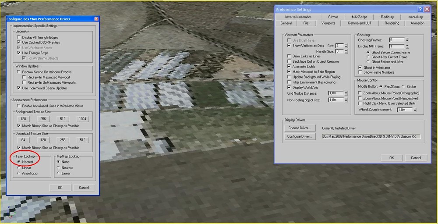Screen dimensions: 438x224
Task: Enable Backface Cull on Object Creation
Action: (289, 61)
